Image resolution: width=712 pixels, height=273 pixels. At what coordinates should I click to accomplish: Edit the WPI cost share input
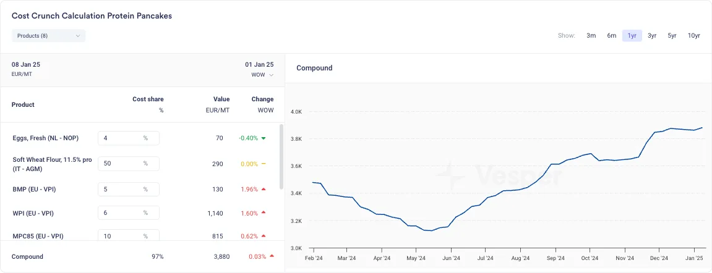(129, 212)
